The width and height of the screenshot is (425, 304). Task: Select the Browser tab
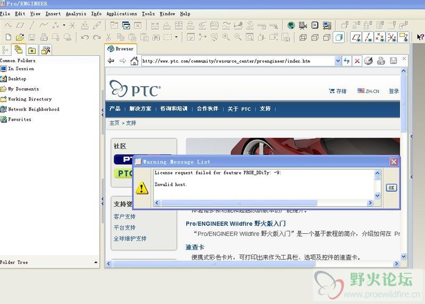tap(121, 49)
